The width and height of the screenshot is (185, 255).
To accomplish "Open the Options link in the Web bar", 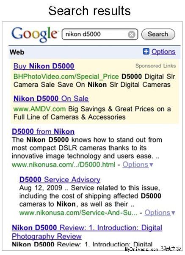I will 163,52.
